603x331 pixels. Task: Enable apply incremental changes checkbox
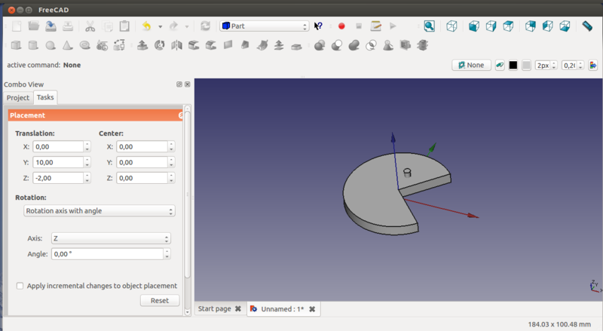[x=20, y=286]
